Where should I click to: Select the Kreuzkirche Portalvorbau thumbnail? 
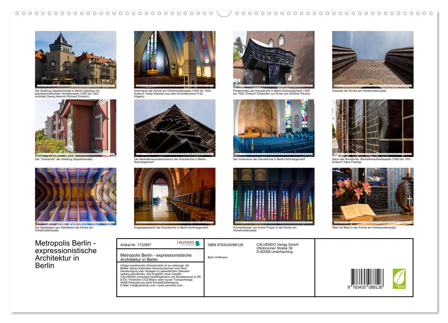pos(274,59)
